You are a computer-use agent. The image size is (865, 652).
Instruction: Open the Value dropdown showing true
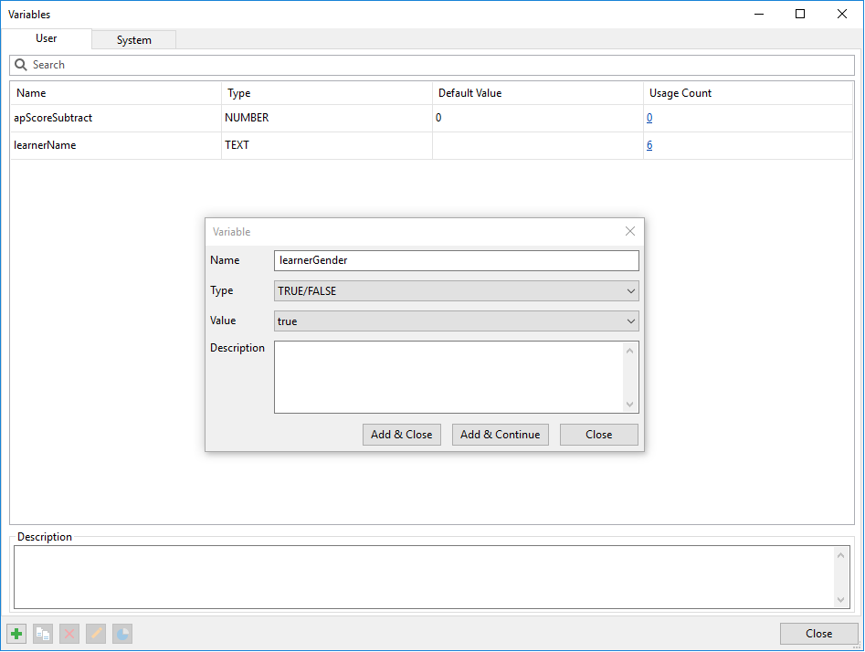click(456, 321)
